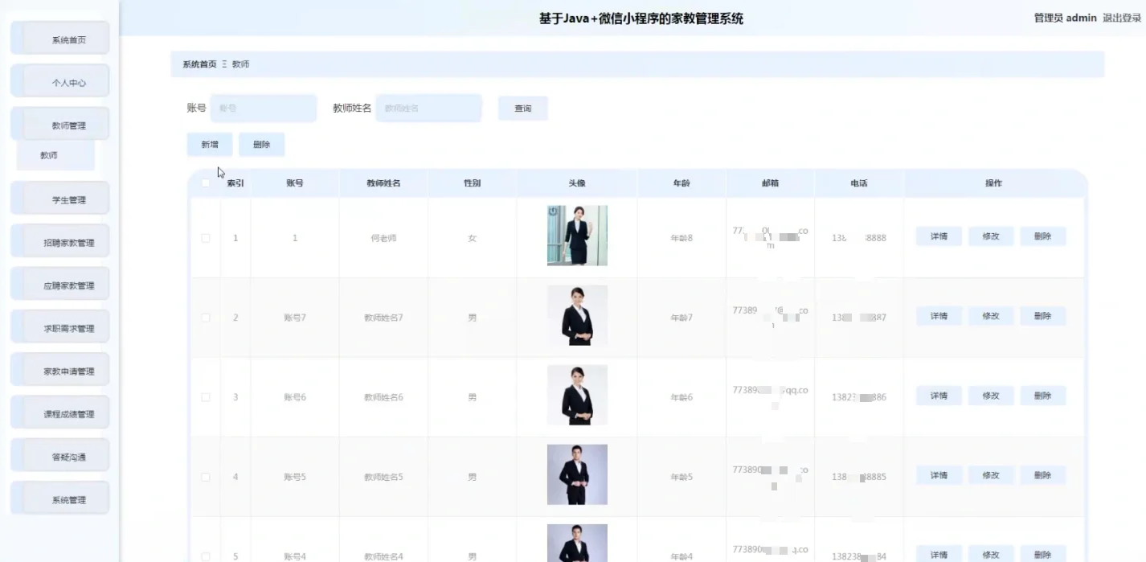Click the 查询 query button
The width and height of the screenshot is (1146, 562).
pyautogui.click(x=522, y=108)
